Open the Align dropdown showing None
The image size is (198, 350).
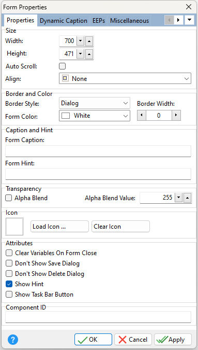click(125, 79)
